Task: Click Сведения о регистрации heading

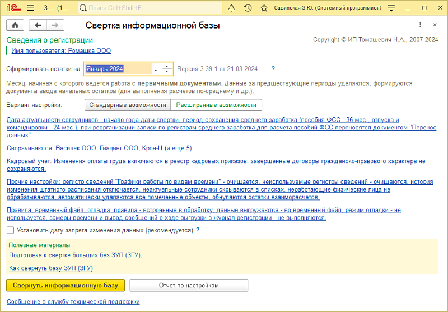Action: 50,40
